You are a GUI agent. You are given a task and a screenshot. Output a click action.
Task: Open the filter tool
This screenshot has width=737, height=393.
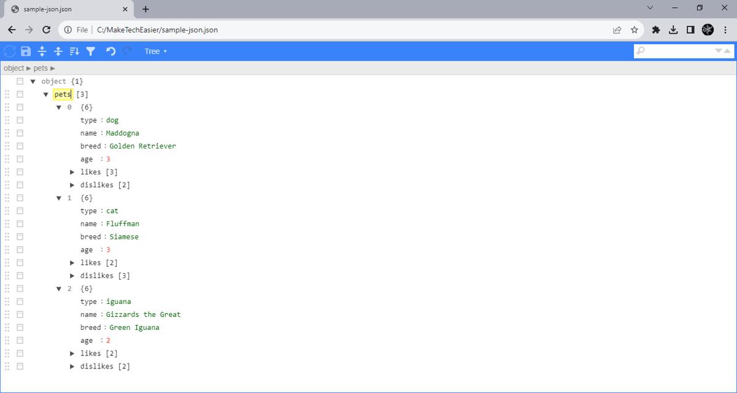(90, 51)
